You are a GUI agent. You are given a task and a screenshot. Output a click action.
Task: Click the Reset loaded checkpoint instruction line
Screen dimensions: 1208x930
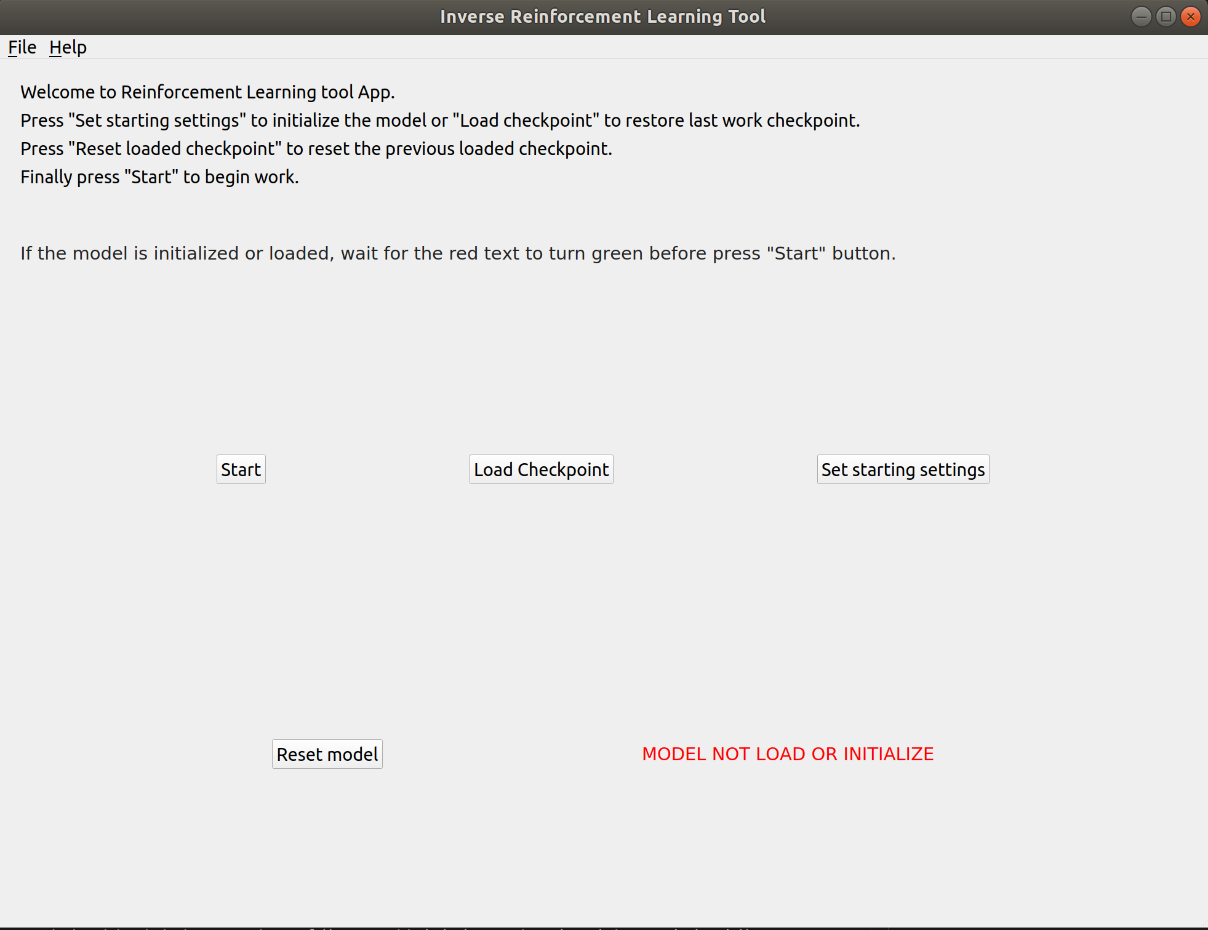coord(316,149)
